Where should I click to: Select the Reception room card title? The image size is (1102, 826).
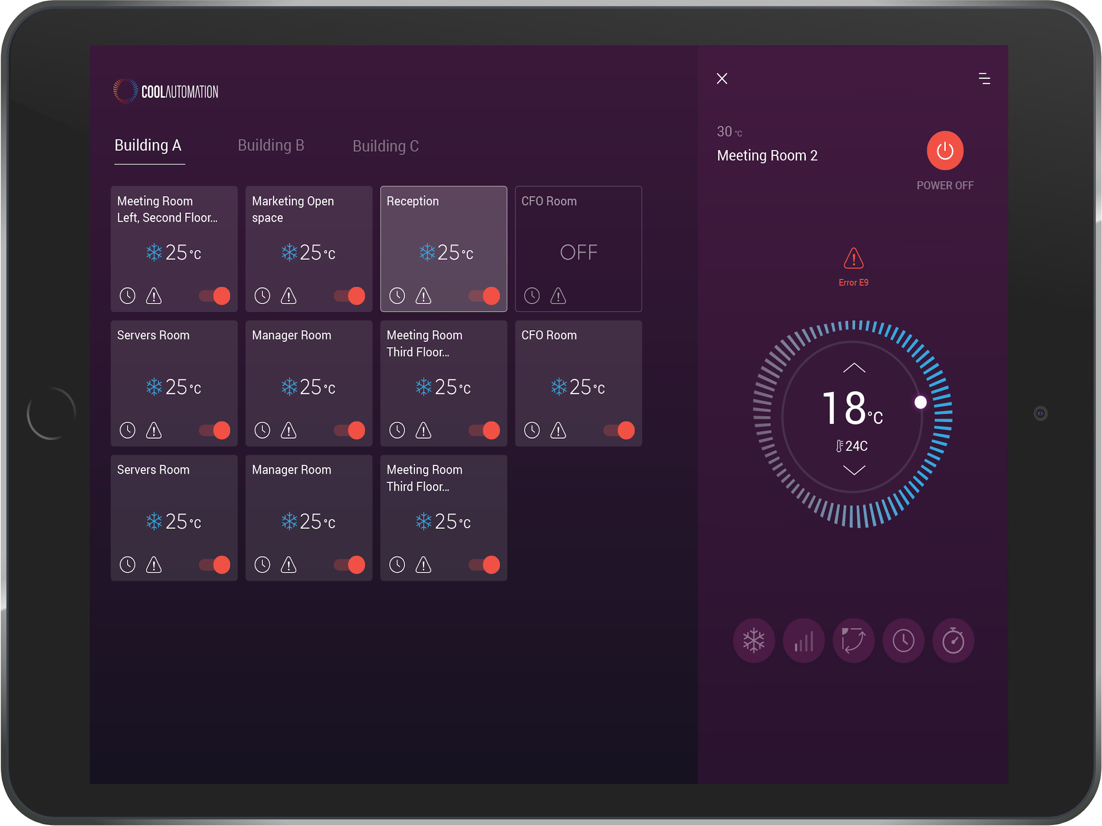tap(413, 201)
